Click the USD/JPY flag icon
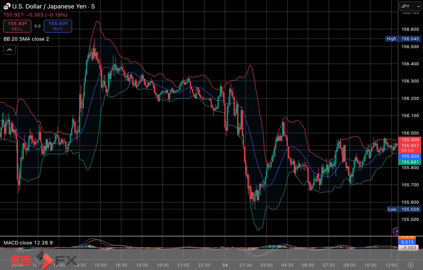Viewport: 423px width, 270px height. pos(7,6)
